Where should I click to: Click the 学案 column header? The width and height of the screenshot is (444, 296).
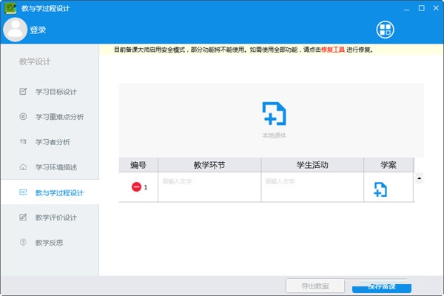388,165
